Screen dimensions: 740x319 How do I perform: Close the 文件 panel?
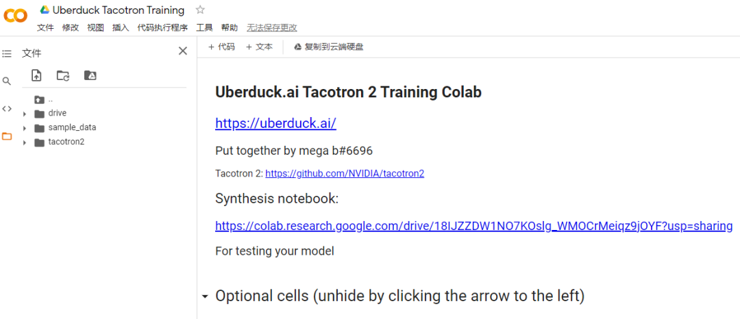tap(183, 51)
